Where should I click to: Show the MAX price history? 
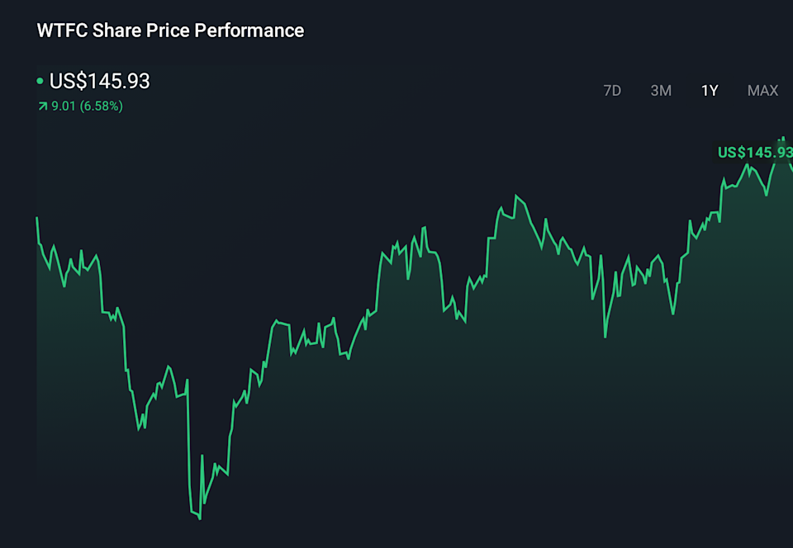[x=762, y=91]
